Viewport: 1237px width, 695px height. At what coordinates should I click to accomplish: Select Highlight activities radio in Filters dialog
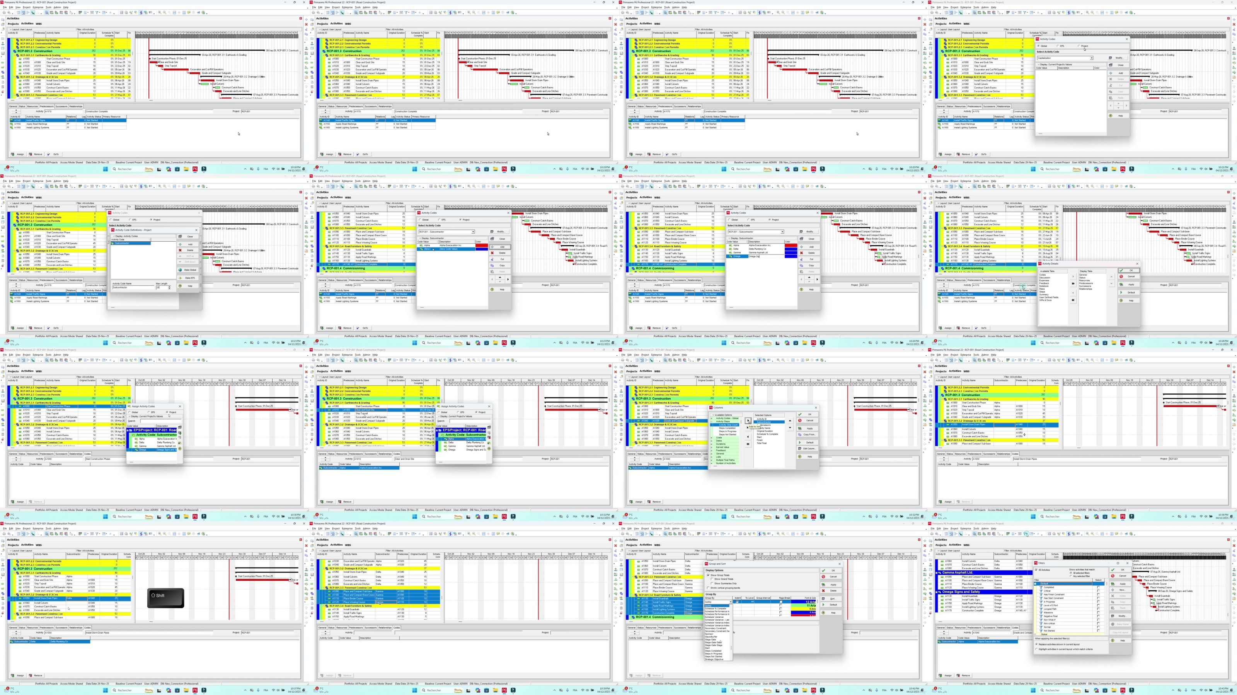1037,649
